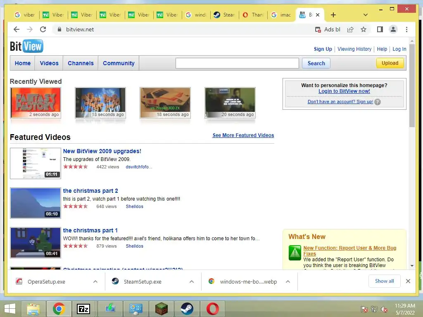Viewport: 423px width, 317px height.
Task: Open Windows Start button
Action: click(10, 309)
